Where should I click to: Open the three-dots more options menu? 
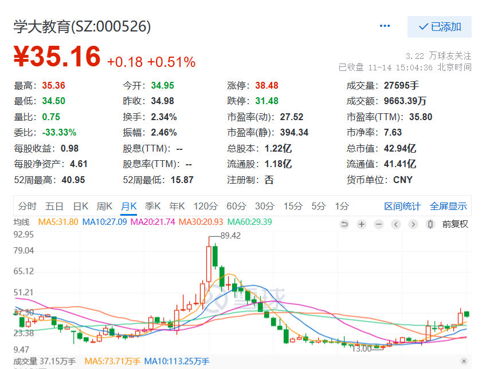pyautogui.click(x=385, y=26)
